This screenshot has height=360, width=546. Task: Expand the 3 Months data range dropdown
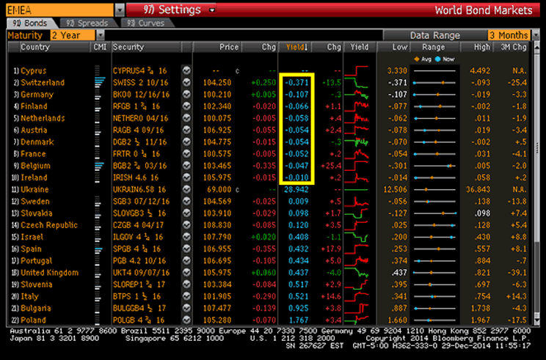pos(536,35)
